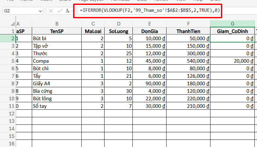
Task: Click the ThanhTien value 540,000 đ
Action: (188, 61)
